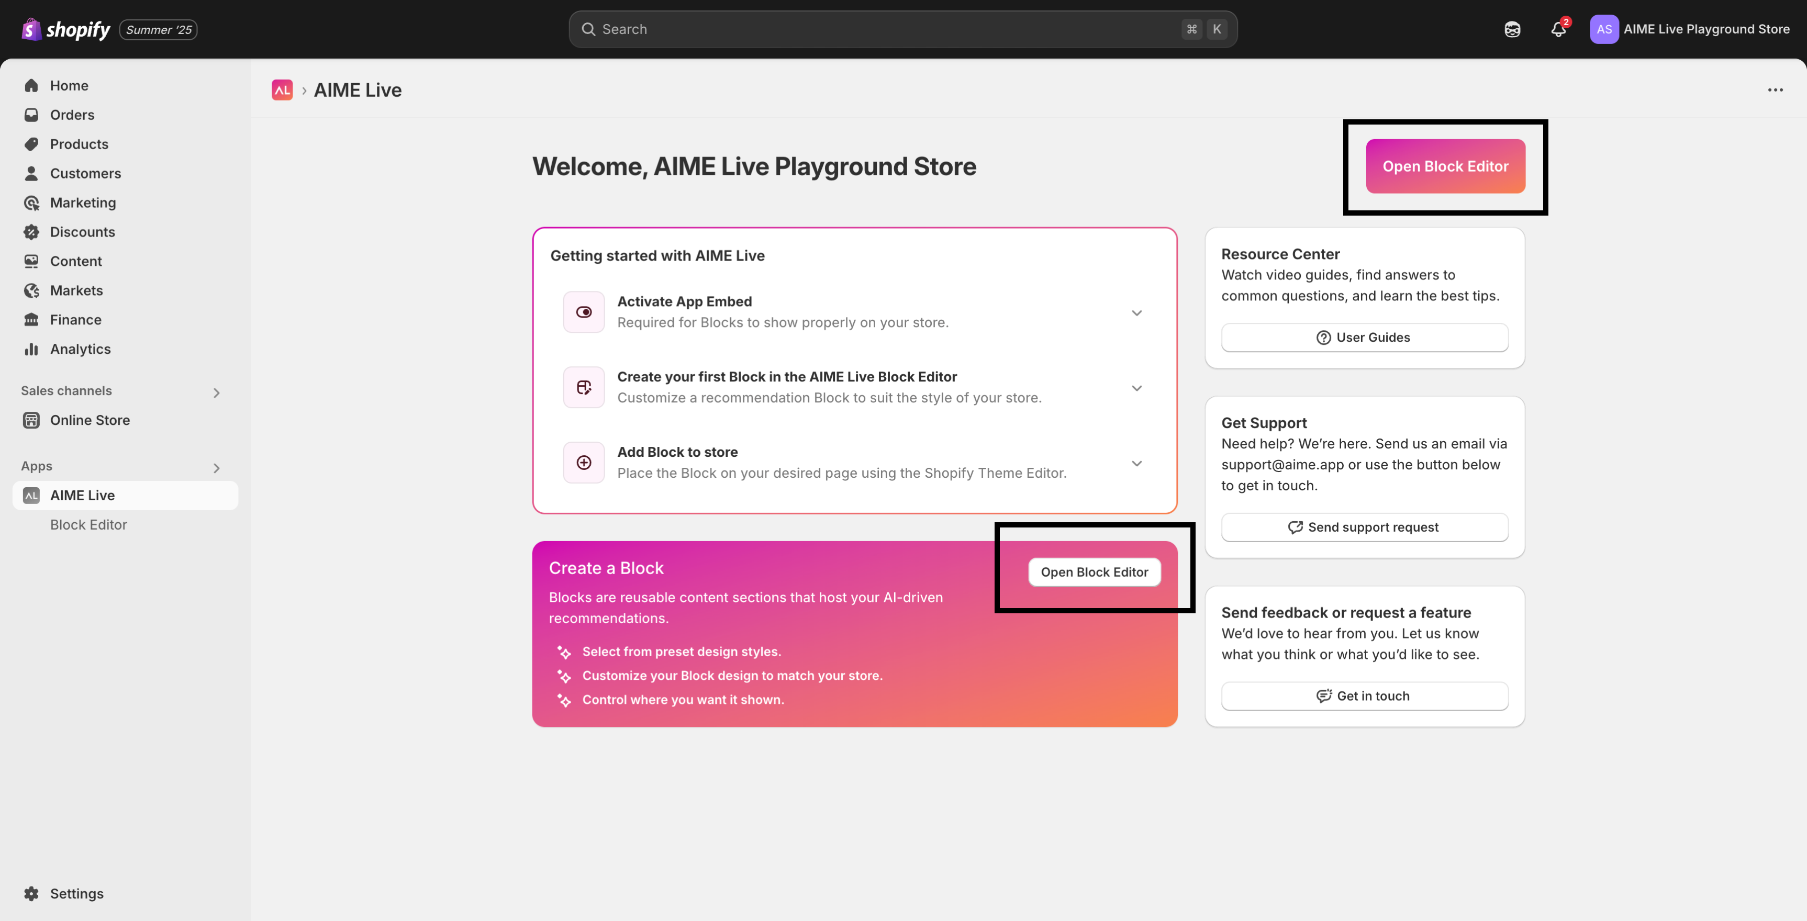This screenshot has width=1807, height=921.
Task: Click the Home house icon
Action: [31, 86]
